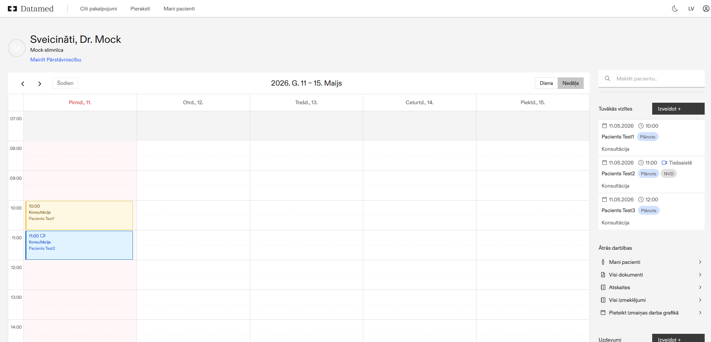Click the M avatar circle
Screen dimensions: 711x342
pyautogui.click(x=17, y=48)
